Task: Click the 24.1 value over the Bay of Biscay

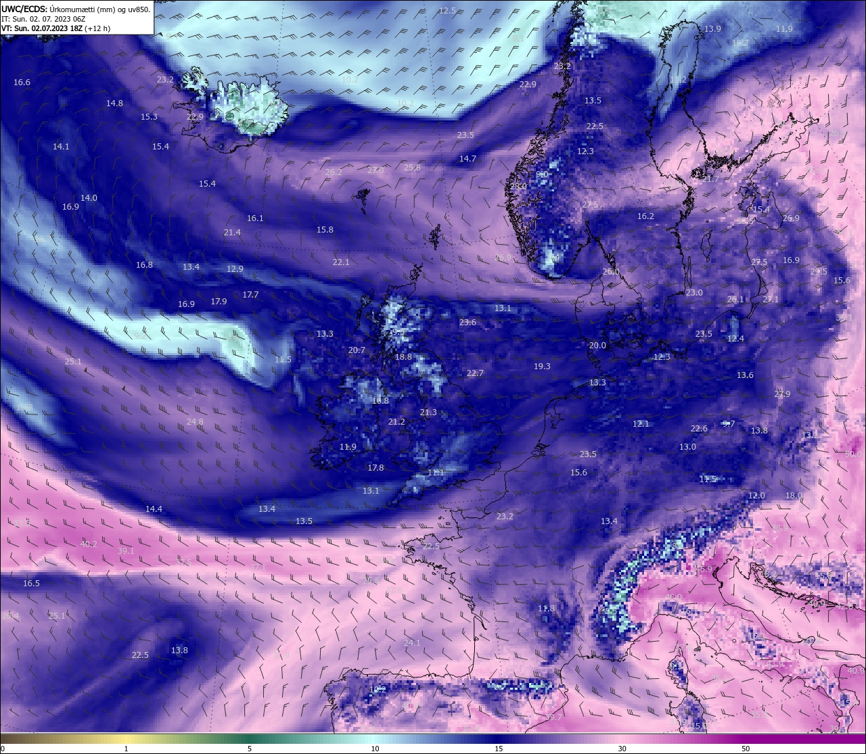Action: click(412, 642)
